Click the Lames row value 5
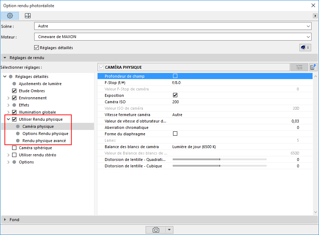 click(x=298, y=140)
